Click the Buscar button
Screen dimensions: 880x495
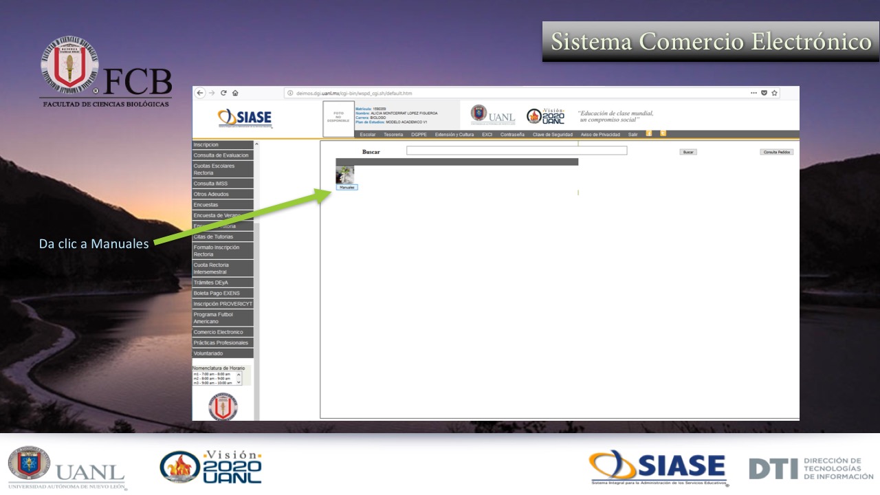pos(688,152)
